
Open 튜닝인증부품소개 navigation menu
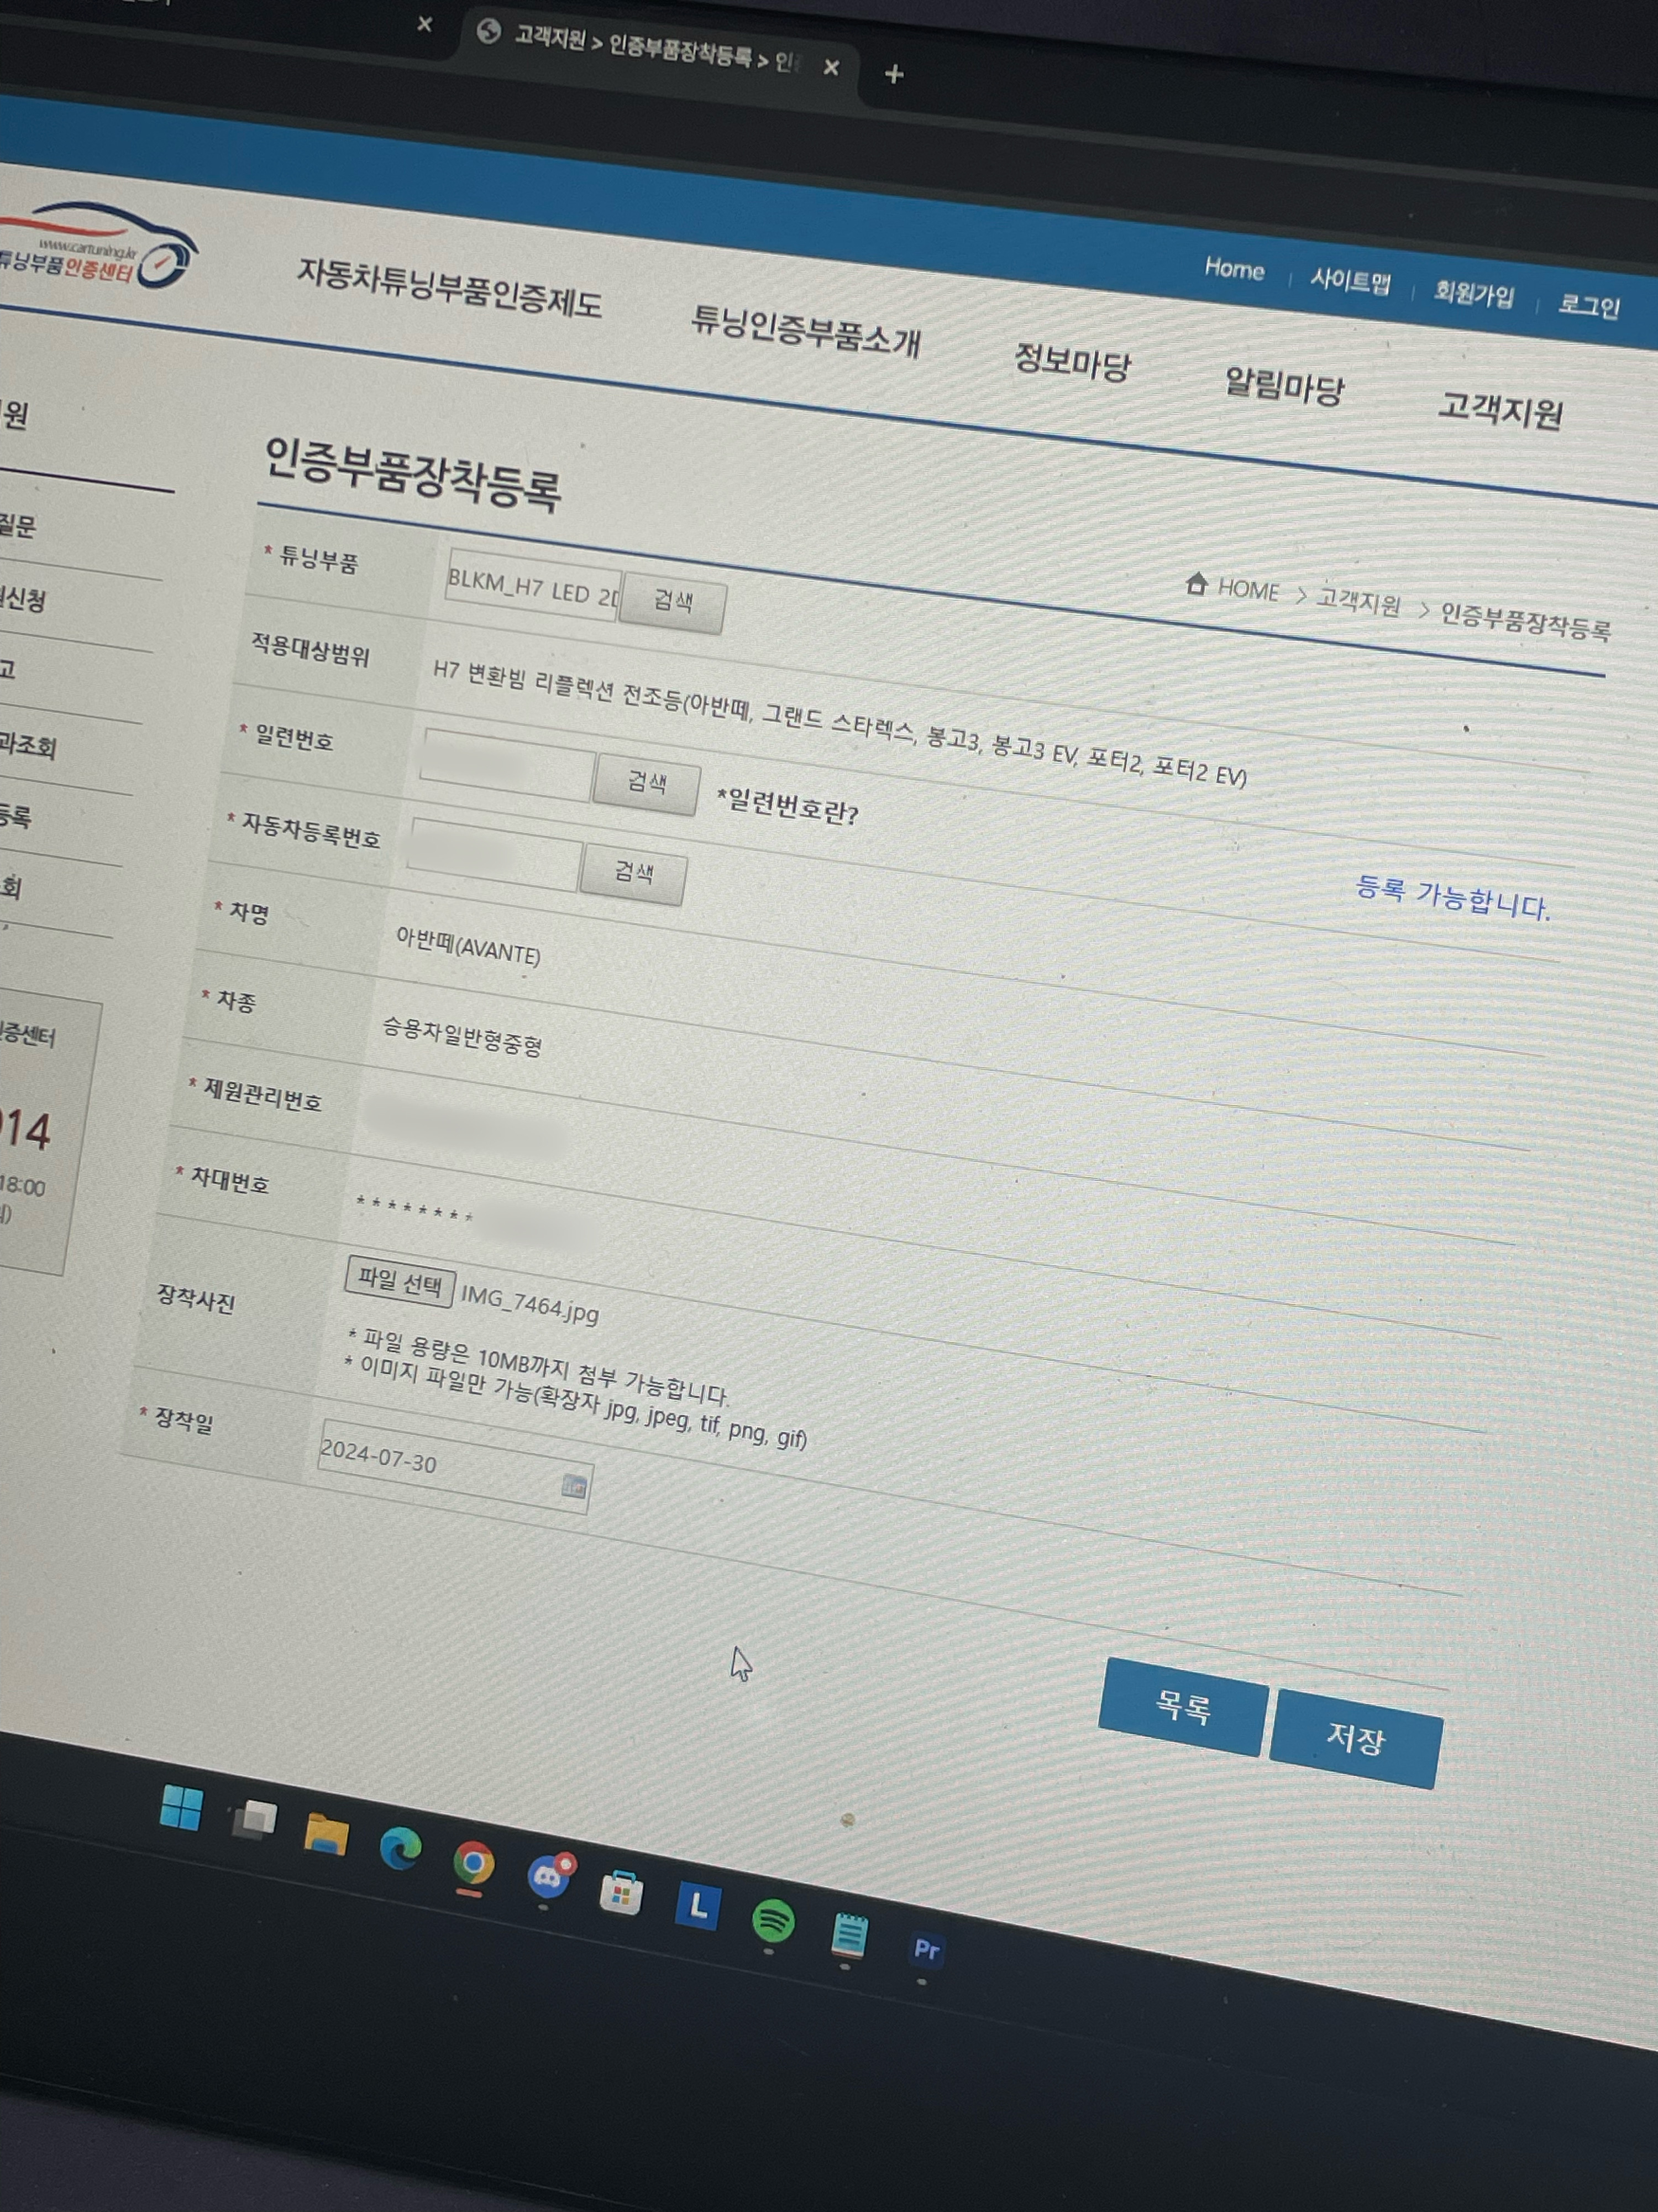tap(806, 331)
